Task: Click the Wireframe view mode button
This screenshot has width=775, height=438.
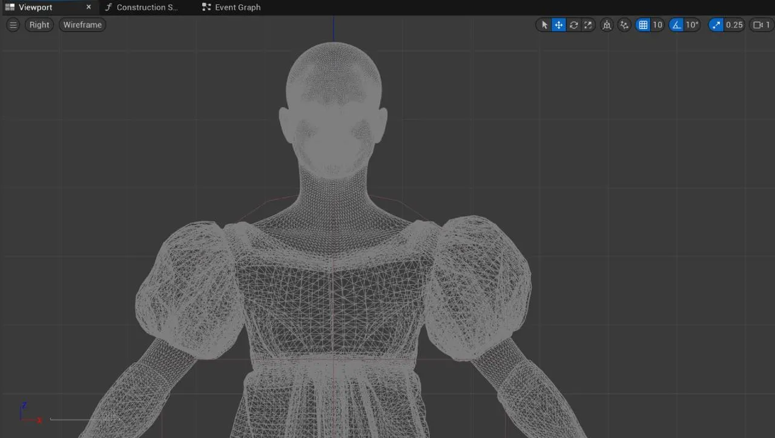Action: coord(82,25)
